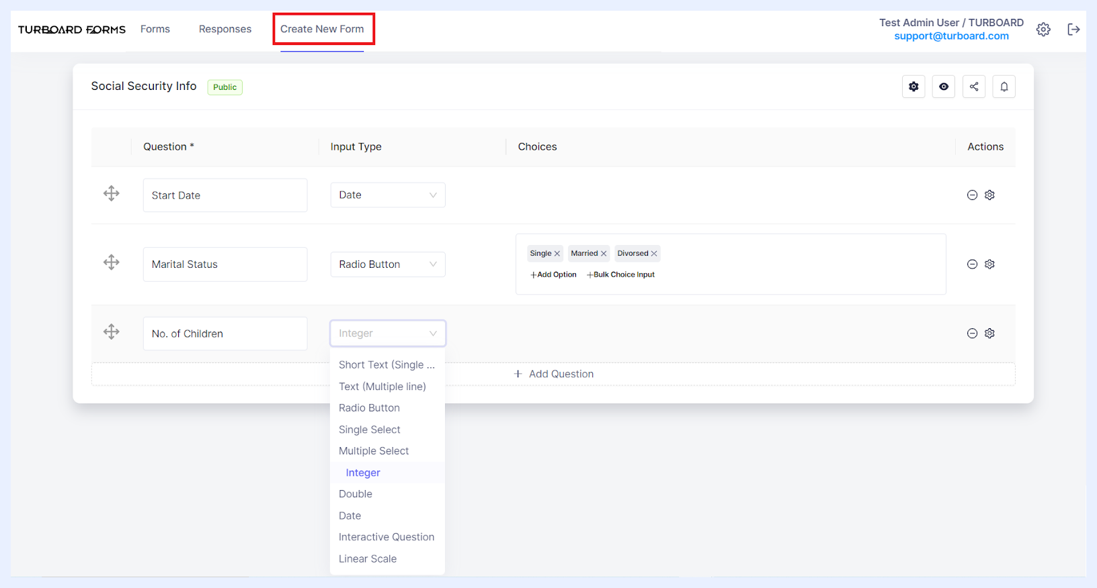Open account settings gear in top bar
This screenshot has width=1097, height=588.
point(1043,30)
